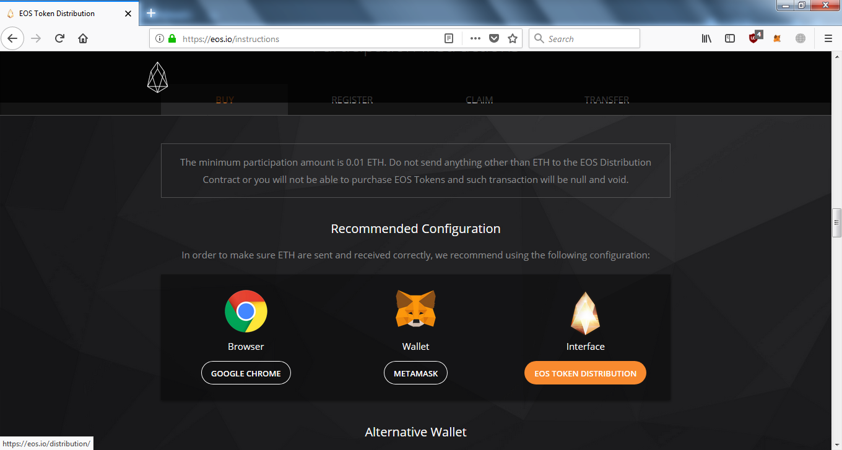Switch to the CLAIM tab
This screenshot has width=842, height=450.
click(479, 100)
